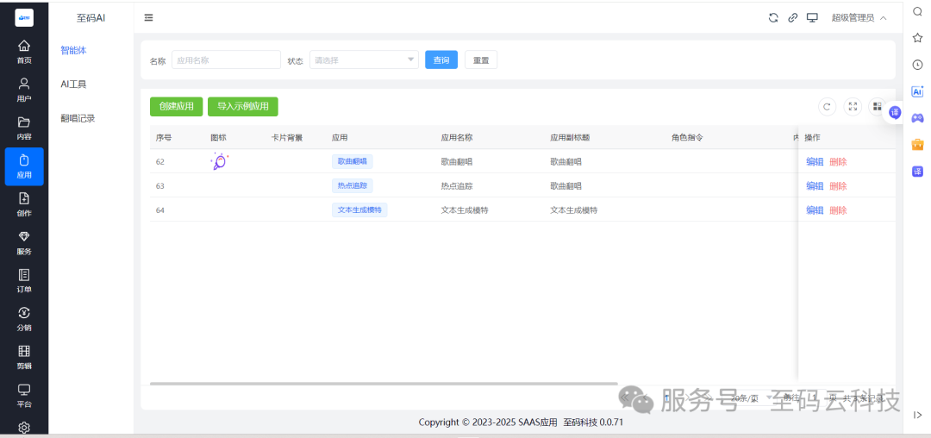Open the 订单 section
The height and width of the screenshot is (438, 931).
24,281
